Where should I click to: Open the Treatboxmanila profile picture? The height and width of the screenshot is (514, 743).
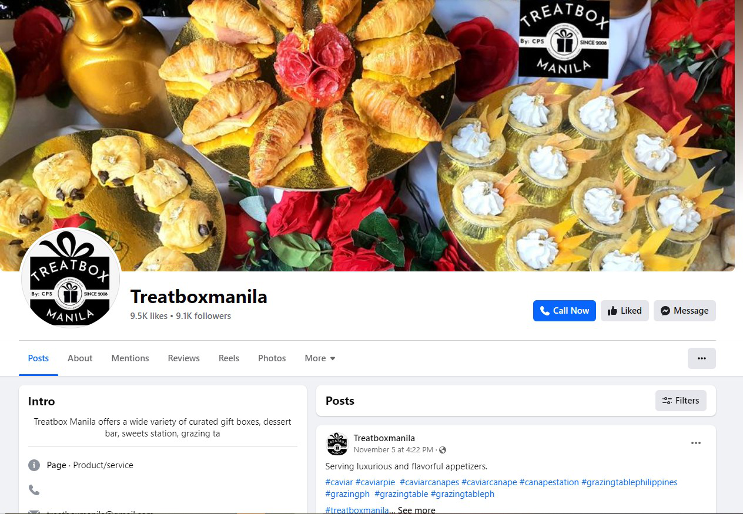tap(71, 278)
